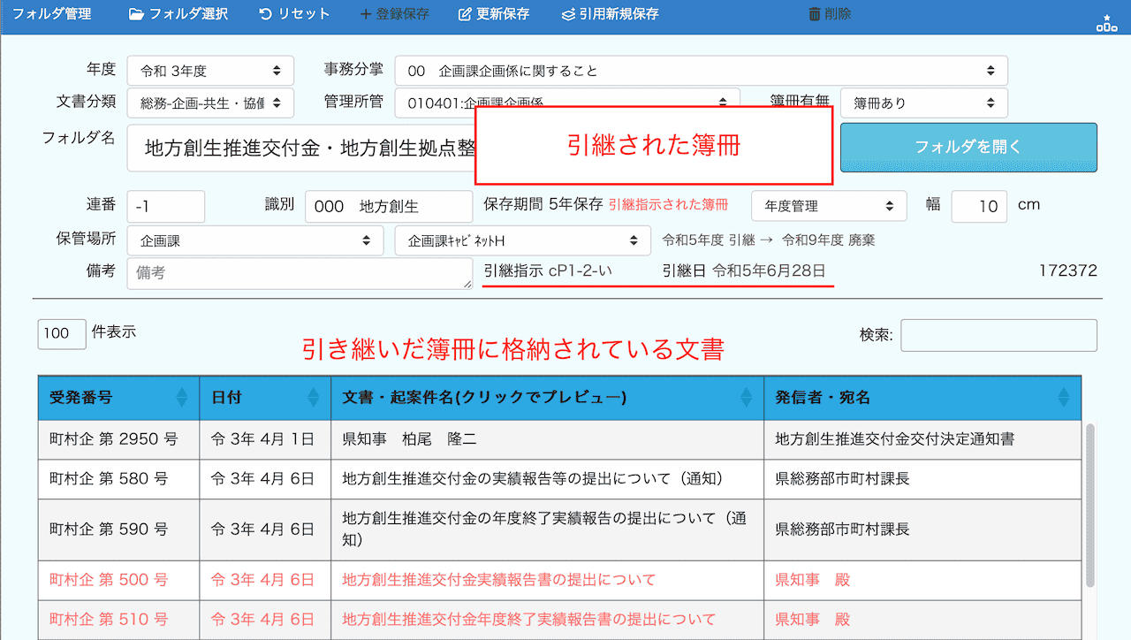The height and width of the screenshot is (640, 1131).
Task: Click the folder select icon in toolbar
Action: click(x=135, y=14)
